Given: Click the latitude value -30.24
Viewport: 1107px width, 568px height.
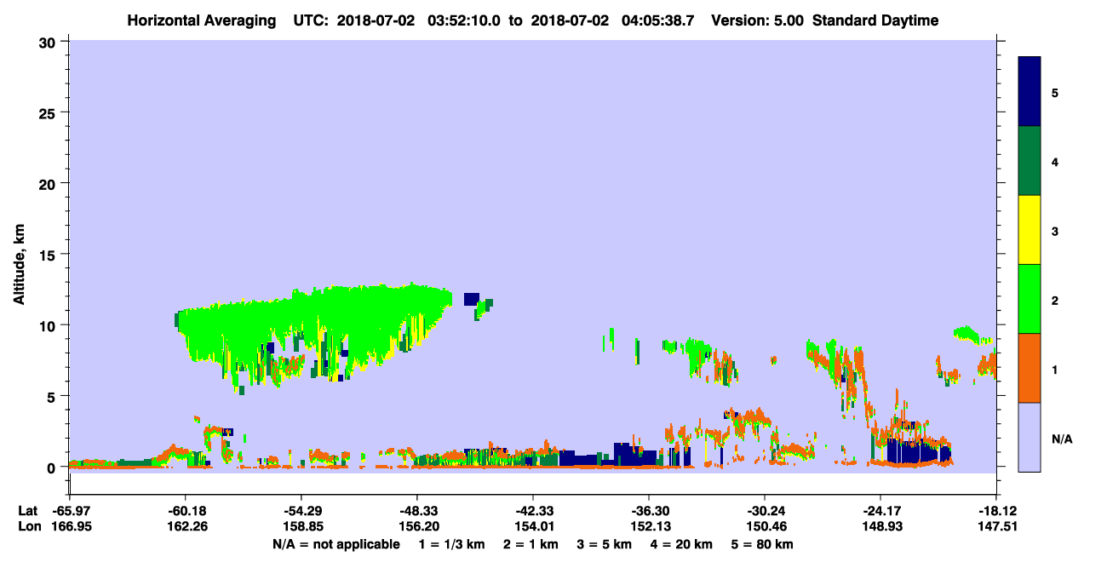Looking at the screenshot, I should [765, 511].
